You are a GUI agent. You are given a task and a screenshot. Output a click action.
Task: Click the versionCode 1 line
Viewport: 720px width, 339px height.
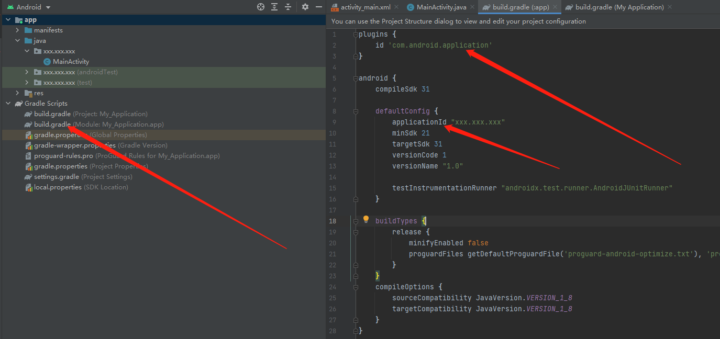click(419, 155)
